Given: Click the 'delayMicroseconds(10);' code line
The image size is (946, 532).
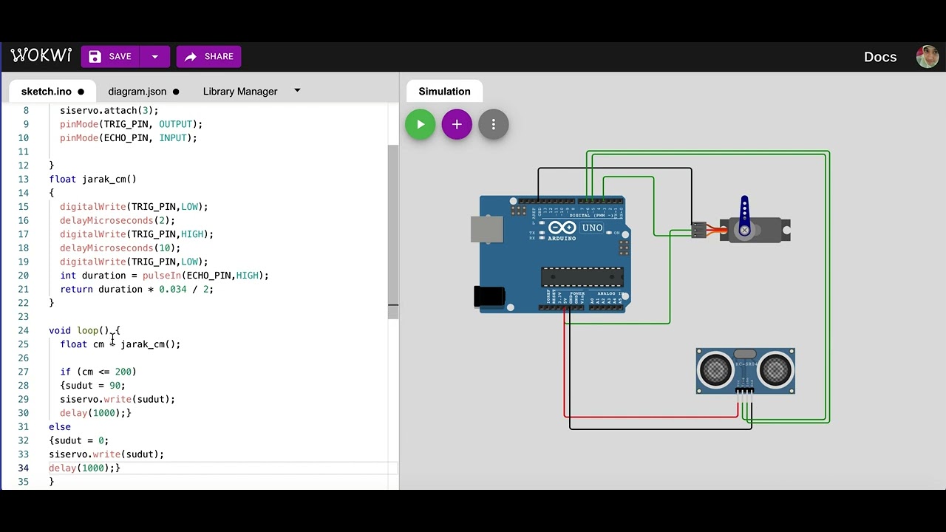Looking at the screenshot, I should [x=120, y=248].
